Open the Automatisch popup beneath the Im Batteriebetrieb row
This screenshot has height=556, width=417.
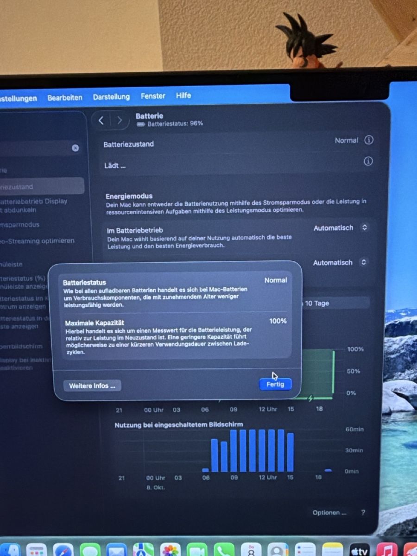pyautogui.click(x=340, y=263)
